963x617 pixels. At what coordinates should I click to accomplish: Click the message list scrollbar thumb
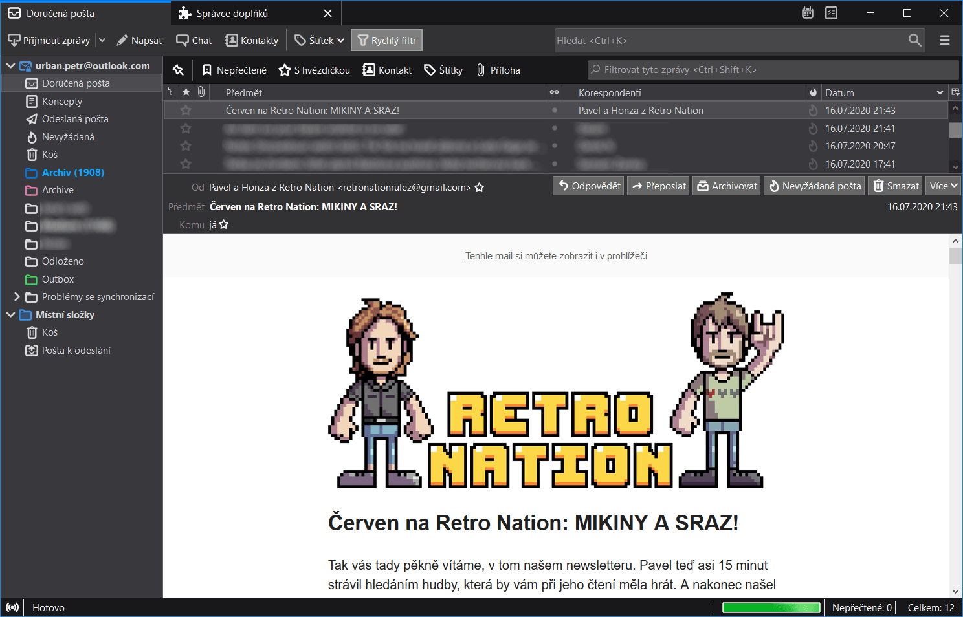(955, 129)
